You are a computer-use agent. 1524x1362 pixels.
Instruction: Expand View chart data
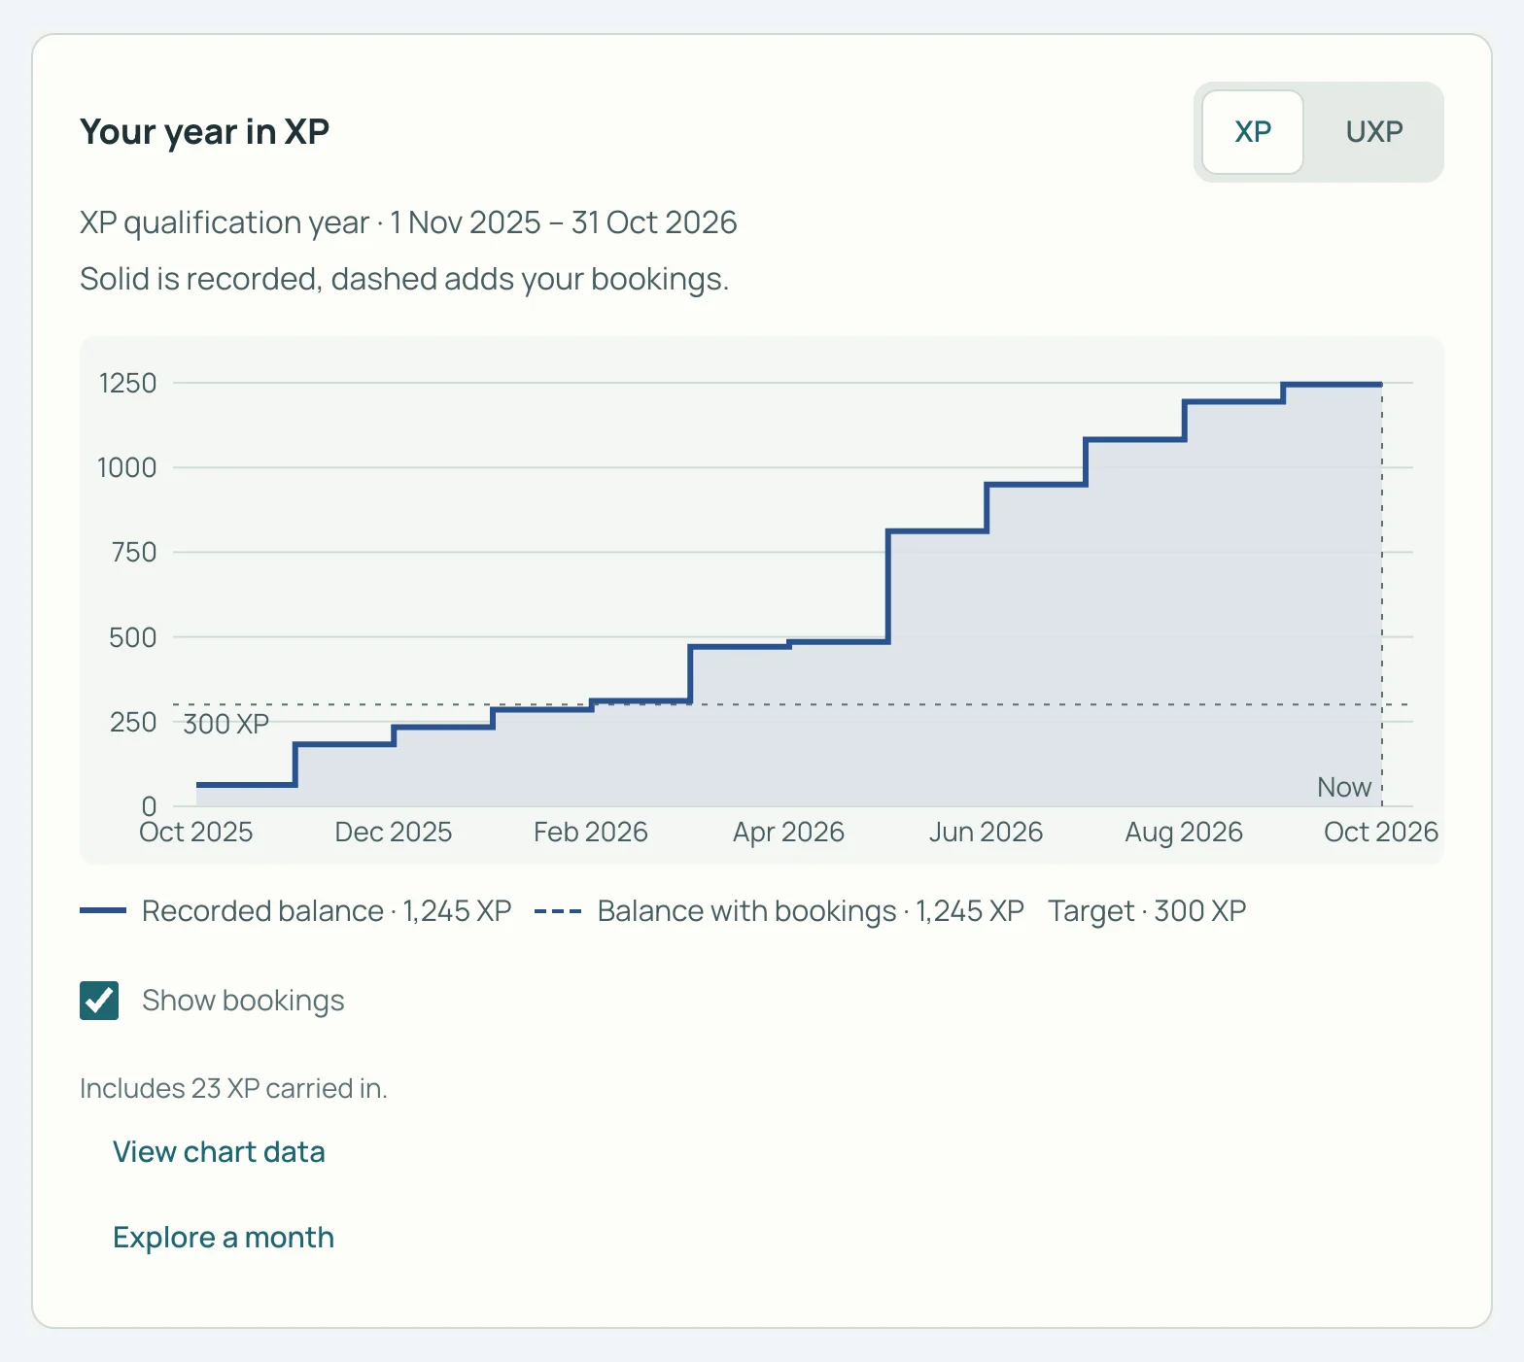[219, 1152]
